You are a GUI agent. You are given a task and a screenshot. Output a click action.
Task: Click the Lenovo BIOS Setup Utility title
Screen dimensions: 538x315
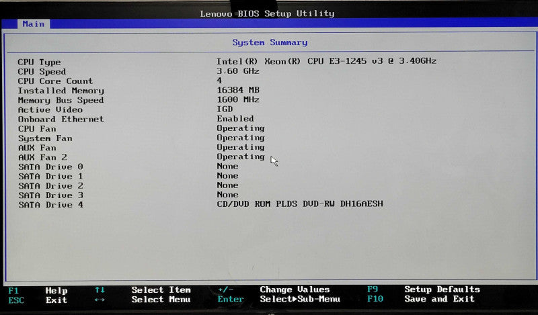[267, 13]
